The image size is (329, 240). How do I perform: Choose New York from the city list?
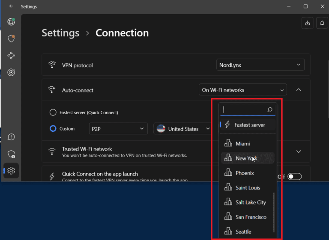(x=247, y=158)
